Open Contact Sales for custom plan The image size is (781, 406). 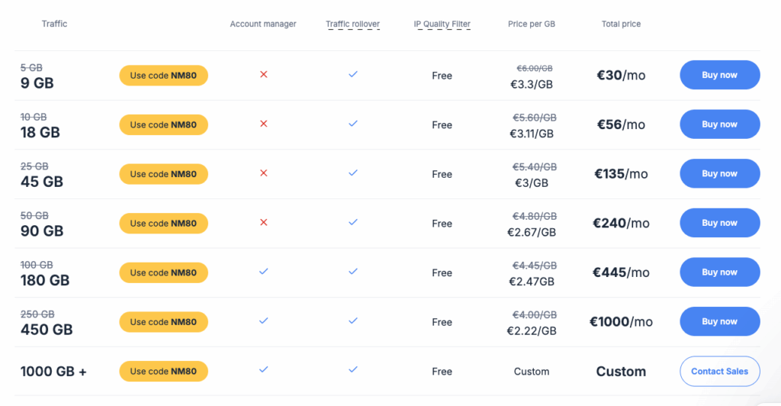719,371
